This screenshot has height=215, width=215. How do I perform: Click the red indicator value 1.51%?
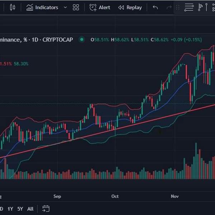pos(6,64)
